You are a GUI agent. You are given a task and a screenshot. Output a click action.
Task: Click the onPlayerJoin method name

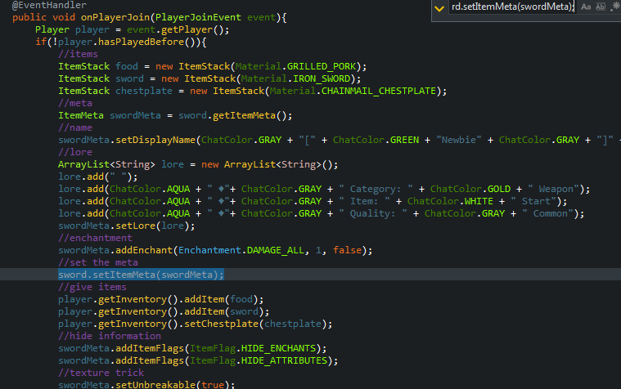[x=115, y=17]
